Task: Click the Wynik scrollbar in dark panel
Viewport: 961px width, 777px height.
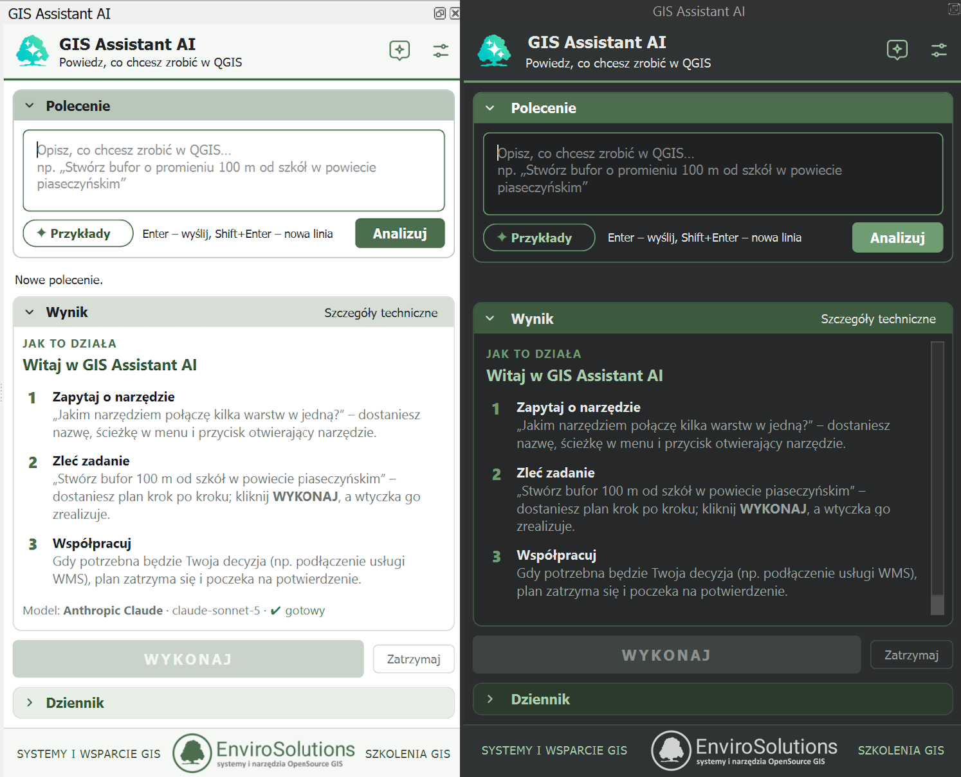Action: click(x=938, y=478)
